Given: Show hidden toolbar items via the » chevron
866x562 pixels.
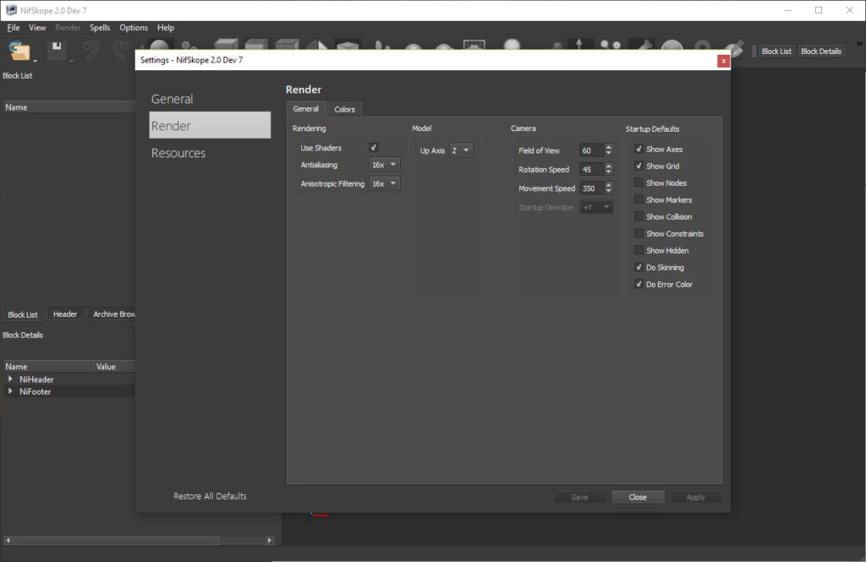Looking at the screenshot, I should click(x=860, y=44).
